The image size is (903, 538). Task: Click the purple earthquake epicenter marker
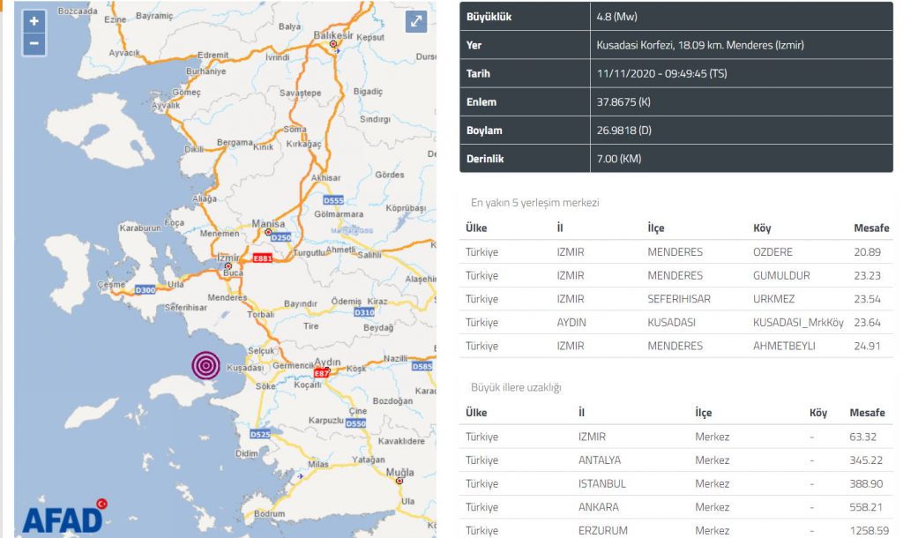206,364
